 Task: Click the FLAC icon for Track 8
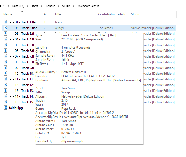(6, 62)
